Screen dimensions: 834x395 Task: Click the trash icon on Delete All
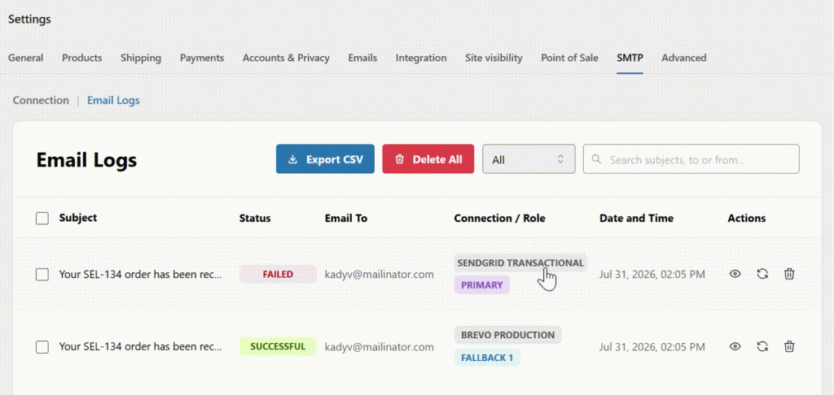(400, 159)
